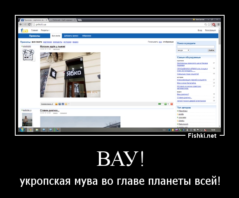Reload the prikoli.ua page

click(x=29, y=25)
